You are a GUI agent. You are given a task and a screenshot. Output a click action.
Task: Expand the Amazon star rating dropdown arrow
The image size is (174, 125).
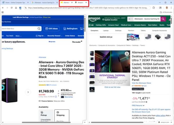tap(143, 86)
